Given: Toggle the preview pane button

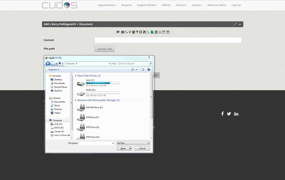Looking at the screenshot, I should click(142, 70).
